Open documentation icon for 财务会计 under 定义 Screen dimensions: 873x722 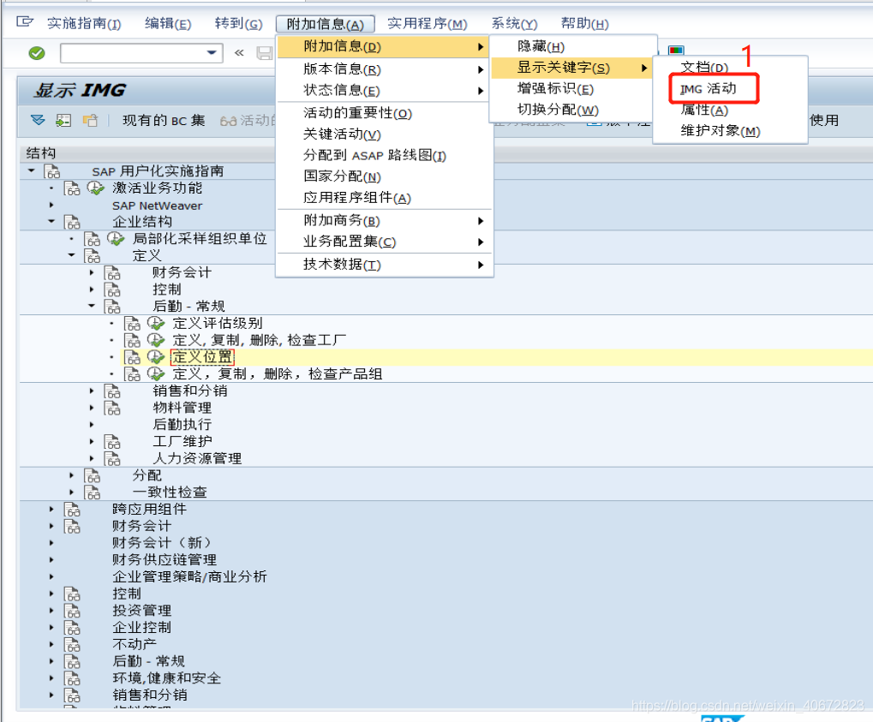click(x=112, y=272)
